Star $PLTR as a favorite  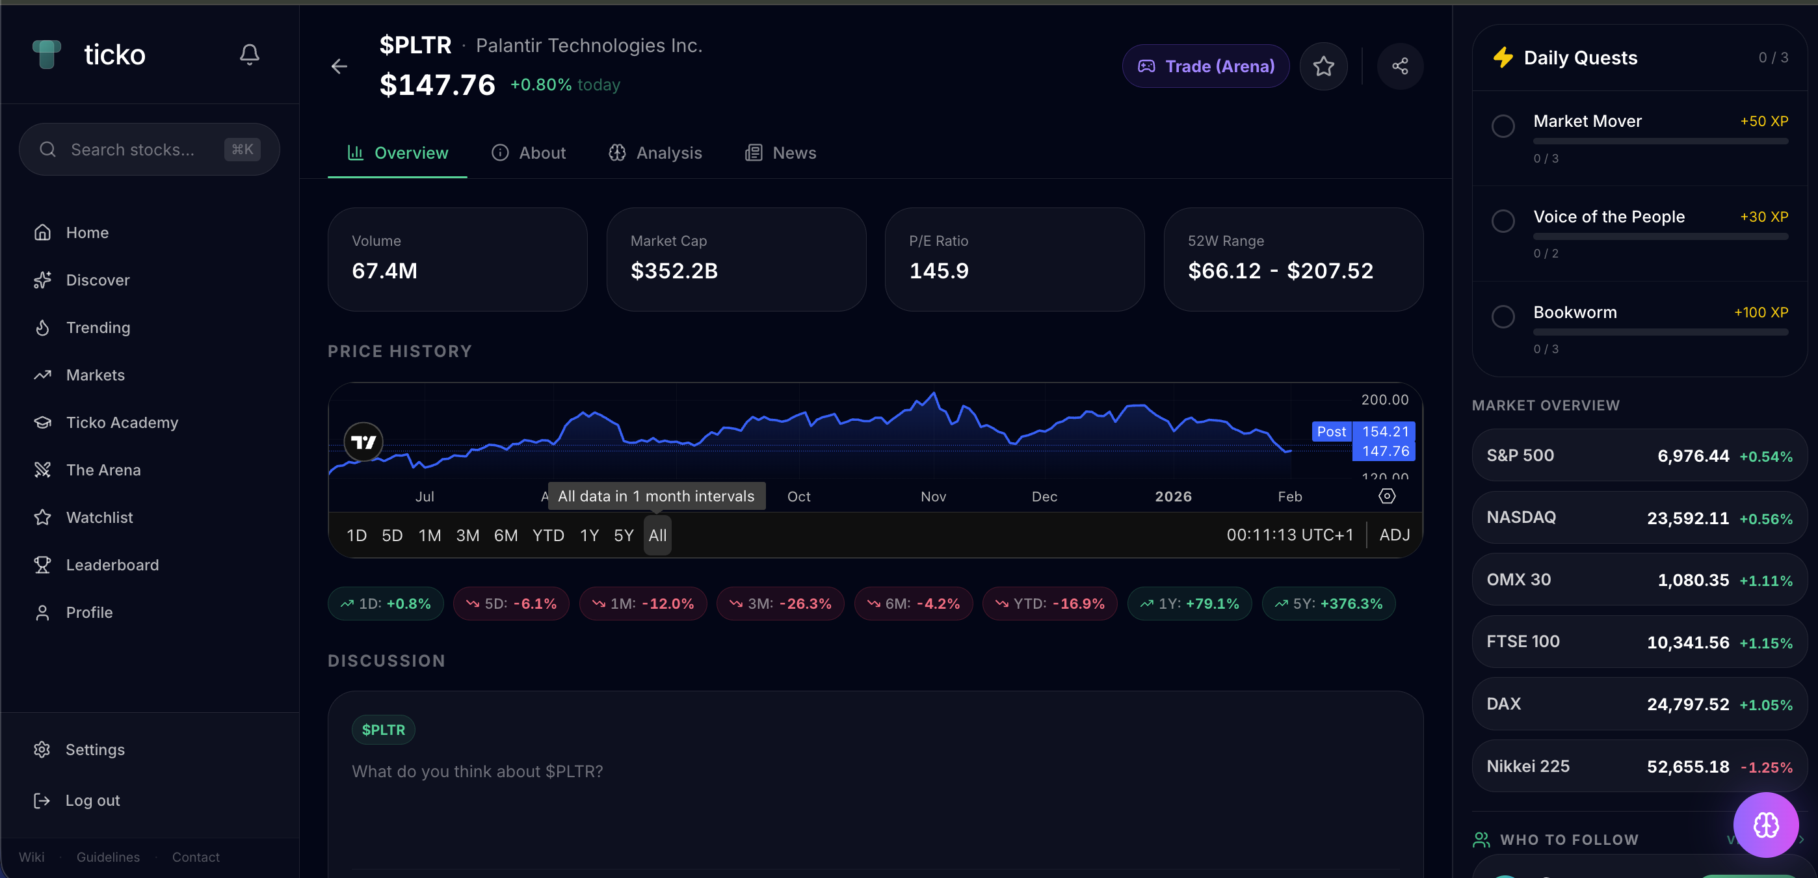tap(1323, 66)
